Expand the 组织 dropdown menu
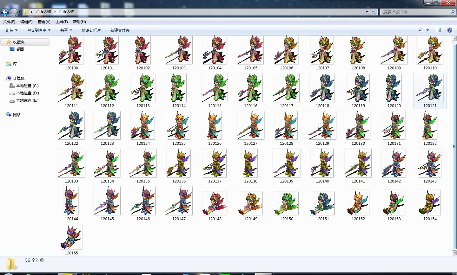The height and width of the screenshot is (275, 457). 11,30
